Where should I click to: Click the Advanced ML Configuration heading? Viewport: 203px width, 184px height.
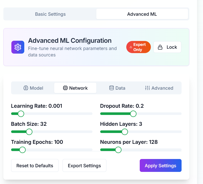point(70,40)
